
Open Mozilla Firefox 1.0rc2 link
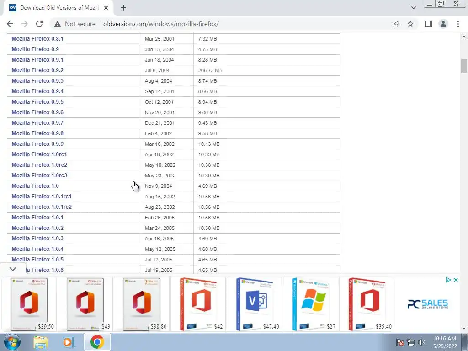coord(39,165)
